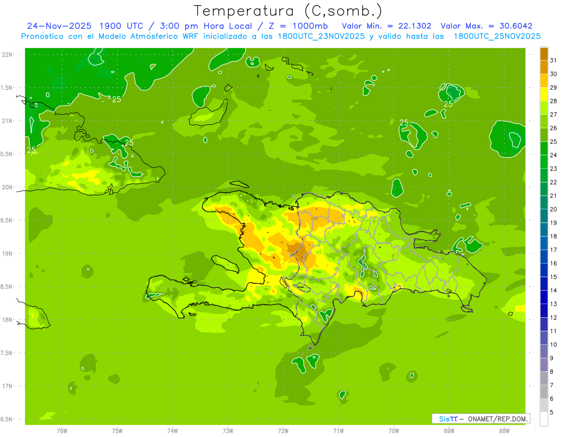The height and width of the screenshot is (437, 566).
Task: Click the '69W' longitude axis label
Action: 449,431
